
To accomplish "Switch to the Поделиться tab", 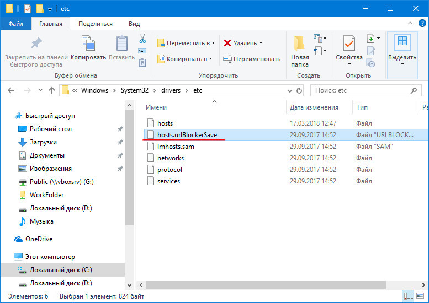I will pyautogui.click(x=96, y=24).
